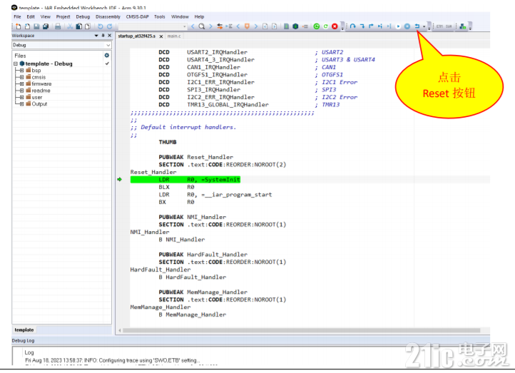The height and width of the screenshot is (373, 515).
Task: Open the Disassembly menu
Action: [108, 16]
